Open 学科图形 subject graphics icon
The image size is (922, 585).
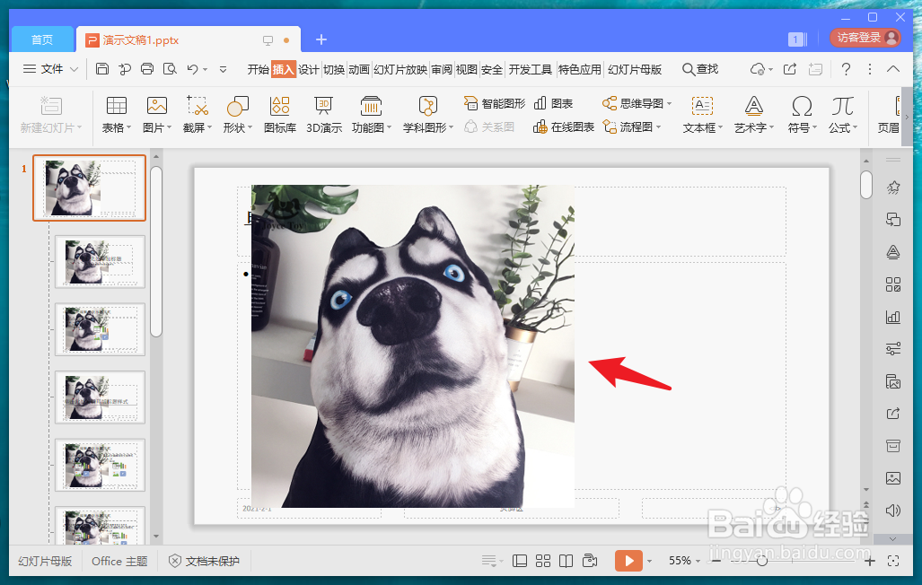pos(427,106)
